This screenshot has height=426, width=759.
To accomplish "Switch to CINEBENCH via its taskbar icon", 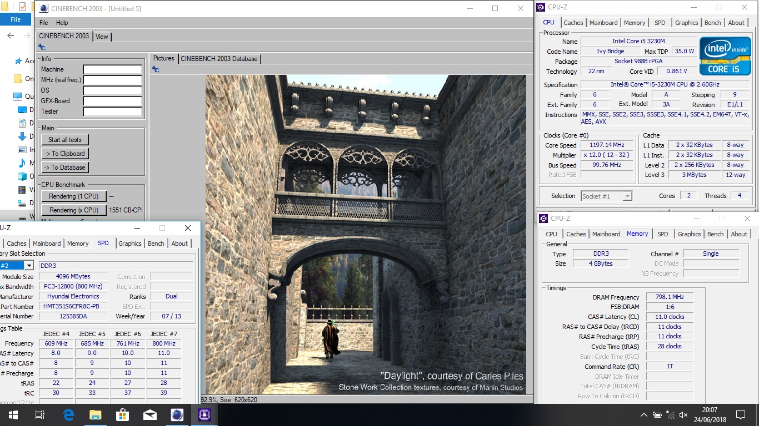I will tap(177, 414).
